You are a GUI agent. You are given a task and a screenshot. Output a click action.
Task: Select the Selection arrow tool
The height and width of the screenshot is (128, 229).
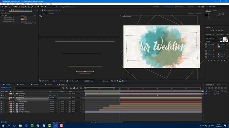pyautogui.click(x=3, y=7)
